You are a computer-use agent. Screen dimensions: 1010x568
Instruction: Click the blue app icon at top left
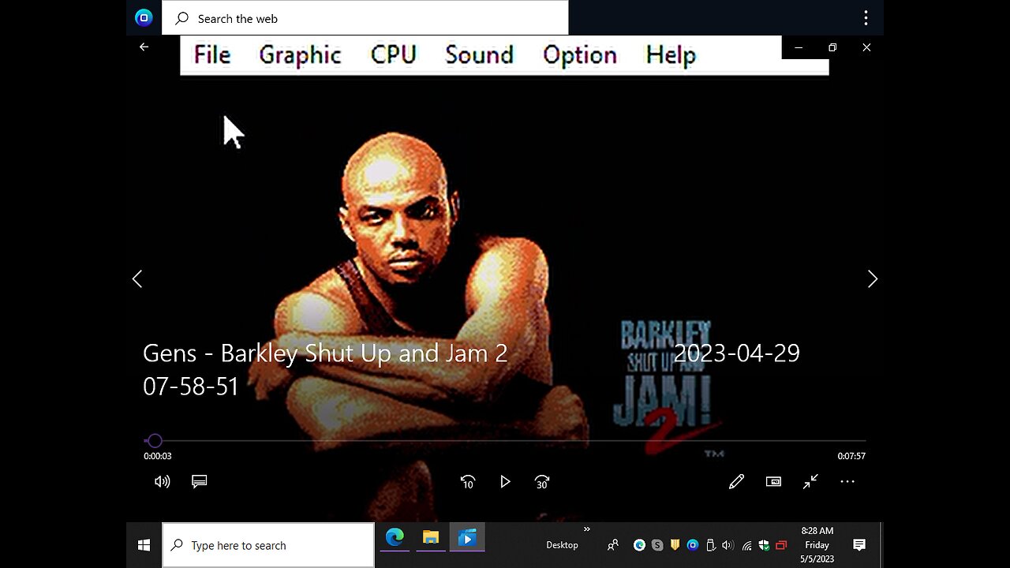144,17
